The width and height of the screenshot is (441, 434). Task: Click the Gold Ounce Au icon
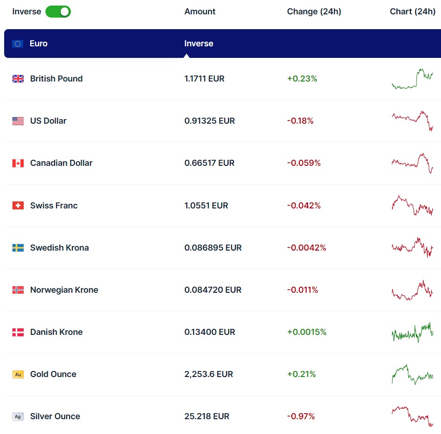click(18, 374)
